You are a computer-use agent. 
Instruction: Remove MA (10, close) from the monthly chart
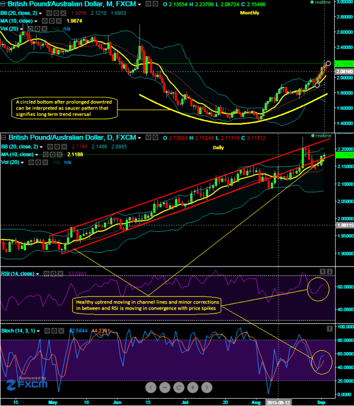click(59, 21)
